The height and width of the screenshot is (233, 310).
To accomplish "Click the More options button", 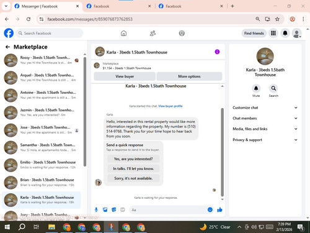I will pyautogui.click(x=189, y=76).
